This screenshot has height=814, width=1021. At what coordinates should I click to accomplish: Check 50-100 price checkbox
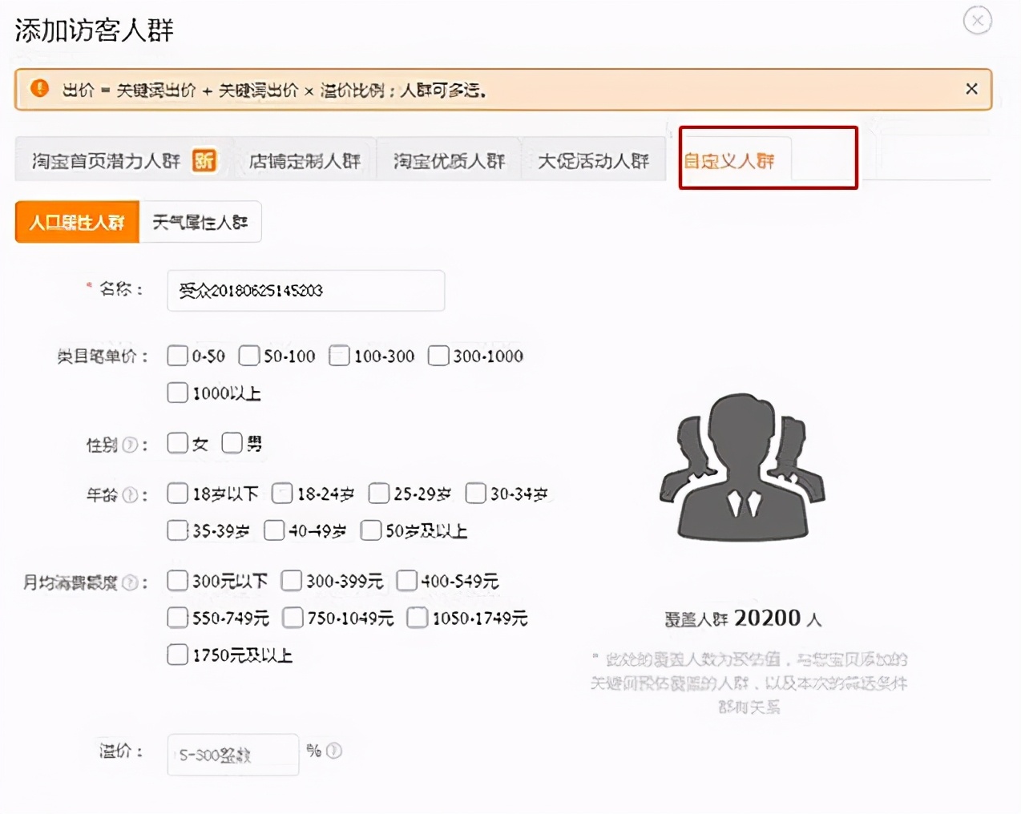[249, 356]
